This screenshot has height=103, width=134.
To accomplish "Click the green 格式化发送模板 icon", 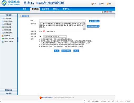I will (x=3, y=38).
